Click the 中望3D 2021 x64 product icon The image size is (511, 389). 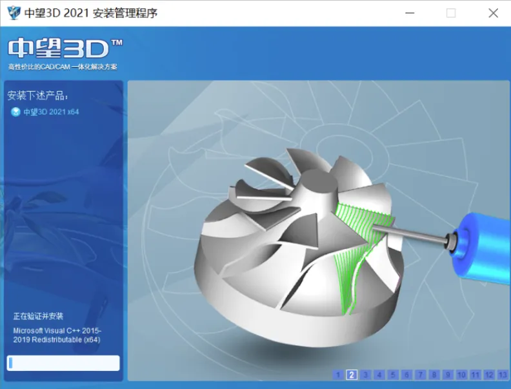point(15,112)
